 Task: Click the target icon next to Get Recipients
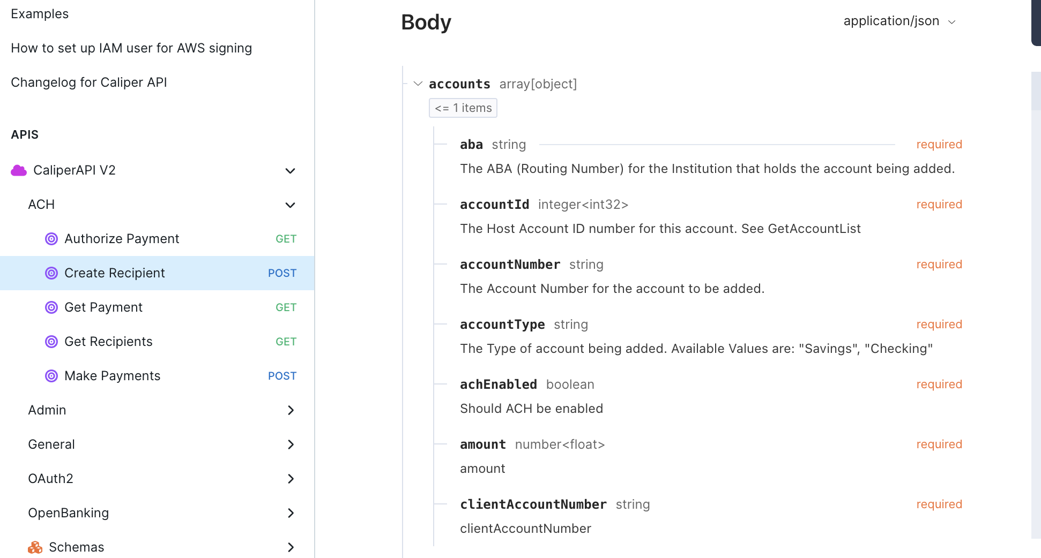click(51, 342)
